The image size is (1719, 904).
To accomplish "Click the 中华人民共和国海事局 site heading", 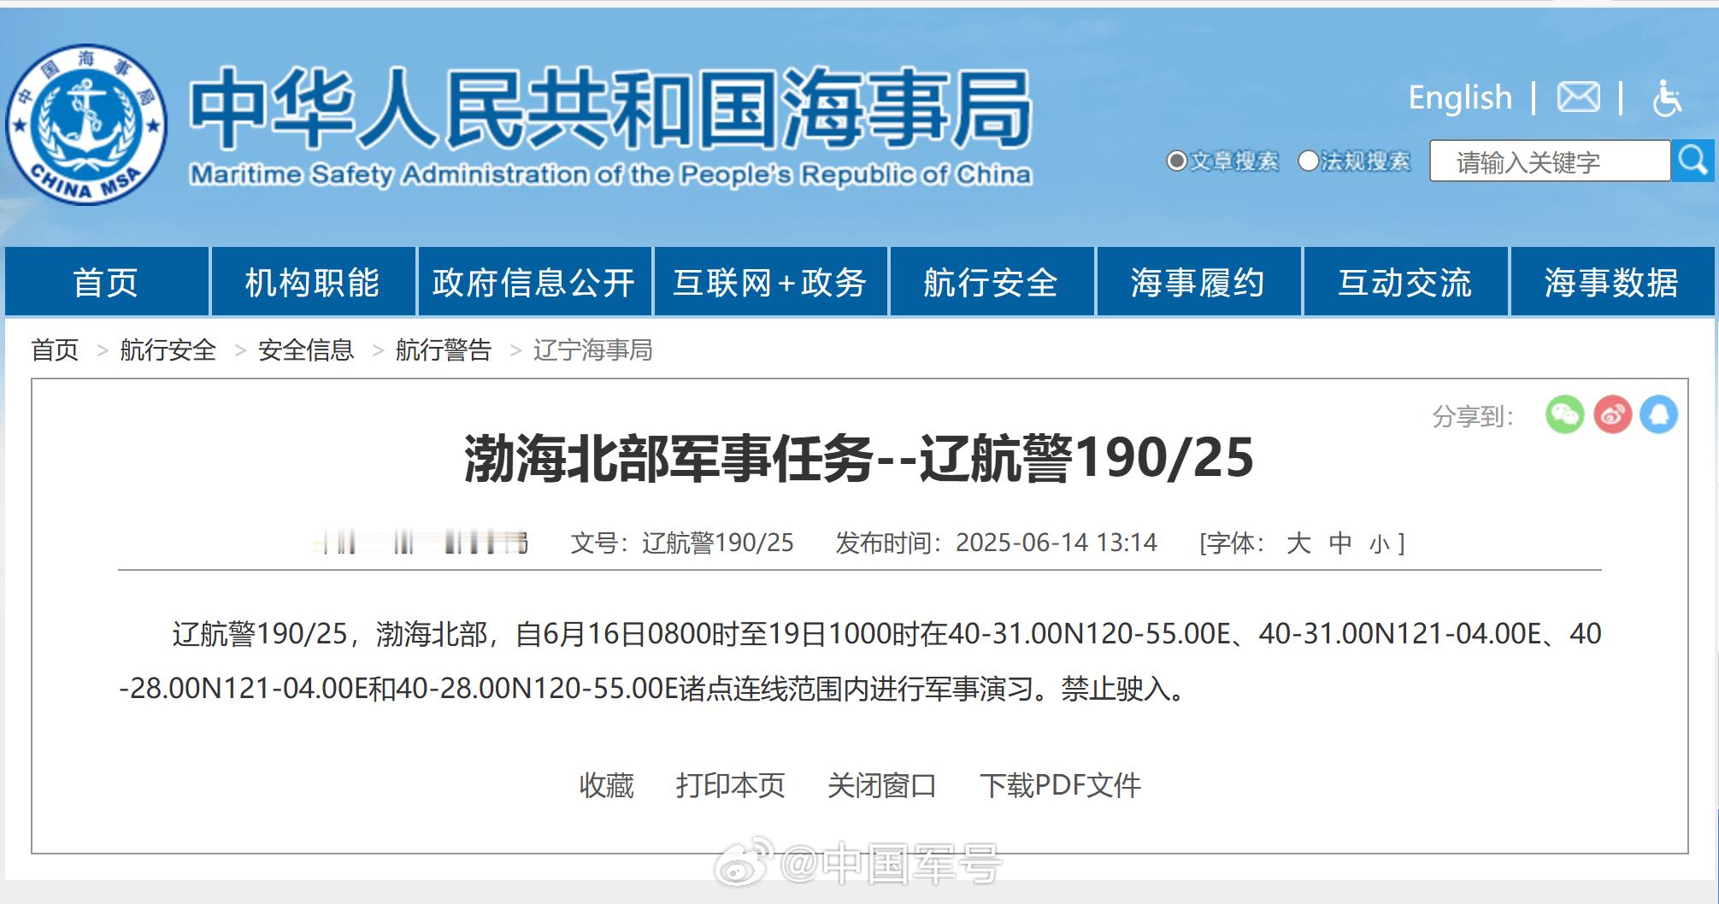I will point(610,109).
